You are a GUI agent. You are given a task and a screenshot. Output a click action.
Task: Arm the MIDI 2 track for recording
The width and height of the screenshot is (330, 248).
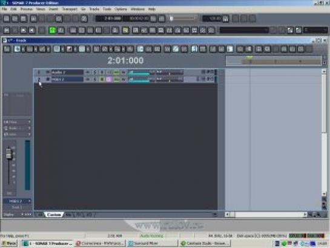102,79
